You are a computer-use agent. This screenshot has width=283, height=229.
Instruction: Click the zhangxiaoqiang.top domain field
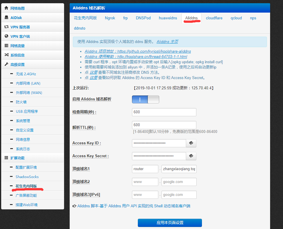pos(179,169)
